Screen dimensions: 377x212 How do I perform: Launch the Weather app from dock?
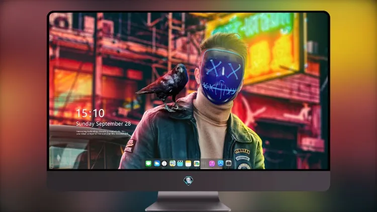tap(157, 164)
